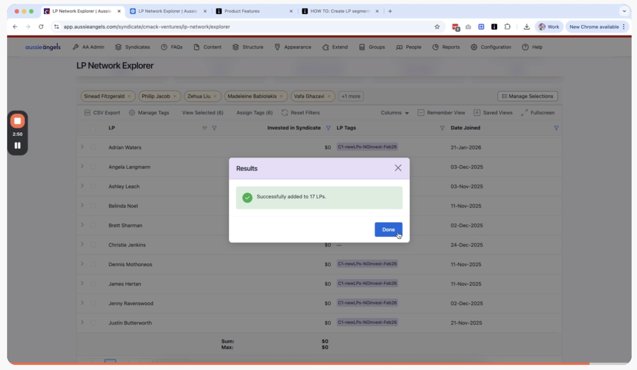Open the AA Admin menu
Image resolution: width=637 pixels, height=370 pixels.
(x=89, y=47)
